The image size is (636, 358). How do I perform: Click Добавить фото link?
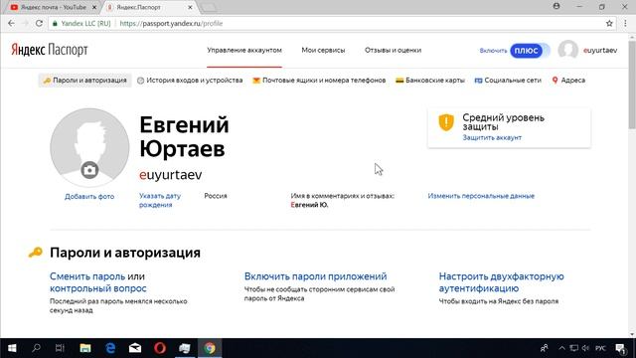pos(89,197)
